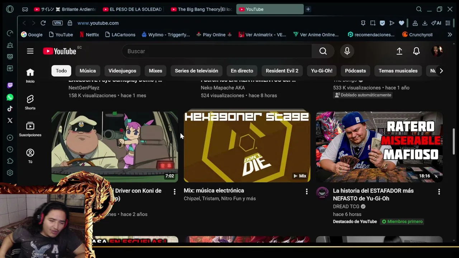Switch to the Brillante Ardiente tab
459x258 pixels.
click(x=65, y=9)
